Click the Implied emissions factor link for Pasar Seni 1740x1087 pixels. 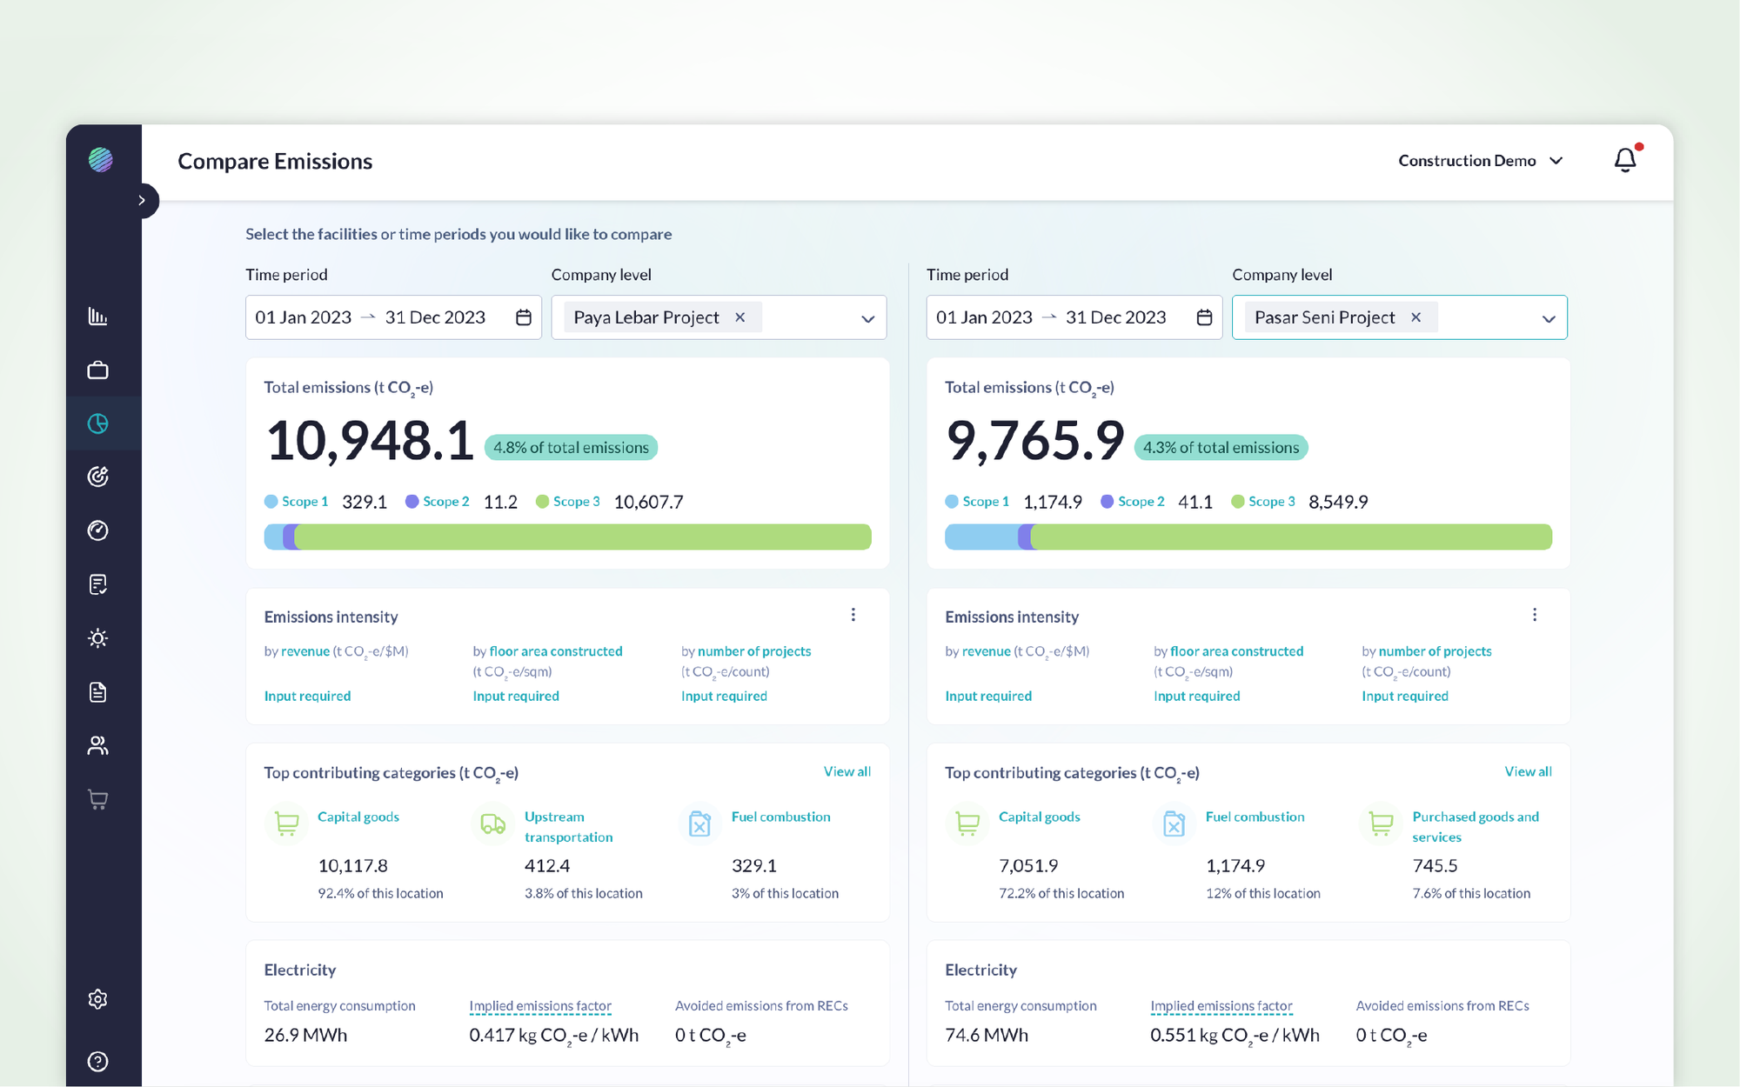(x=1221, y=1005)
